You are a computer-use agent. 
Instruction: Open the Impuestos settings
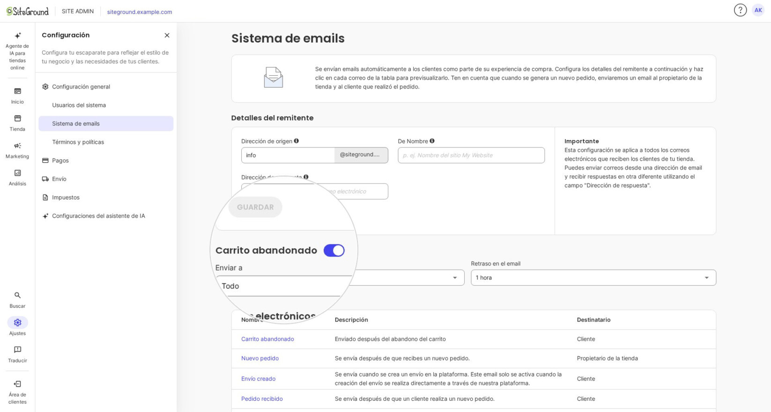click(x=106, y=198)
